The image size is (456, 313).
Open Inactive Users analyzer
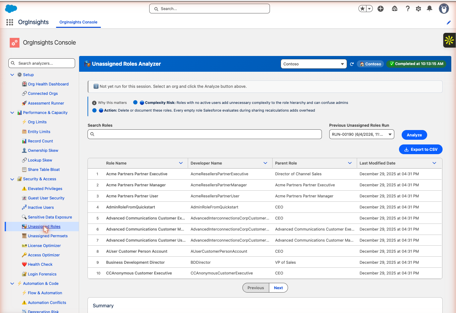41,207
